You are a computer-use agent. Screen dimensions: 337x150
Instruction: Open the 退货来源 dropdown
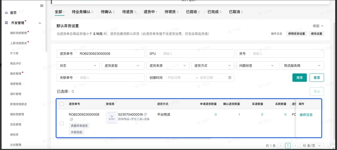pos(168,66)
